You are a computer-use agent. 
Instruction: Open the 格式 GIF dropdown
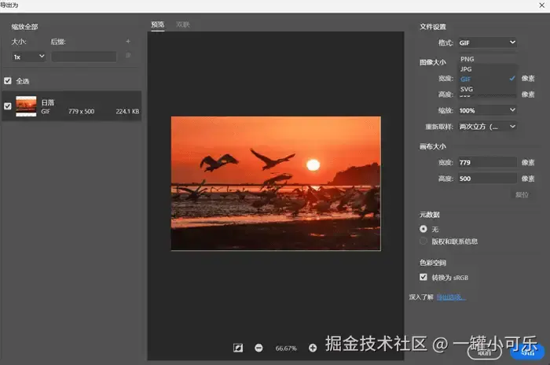[x=487, y=42]
